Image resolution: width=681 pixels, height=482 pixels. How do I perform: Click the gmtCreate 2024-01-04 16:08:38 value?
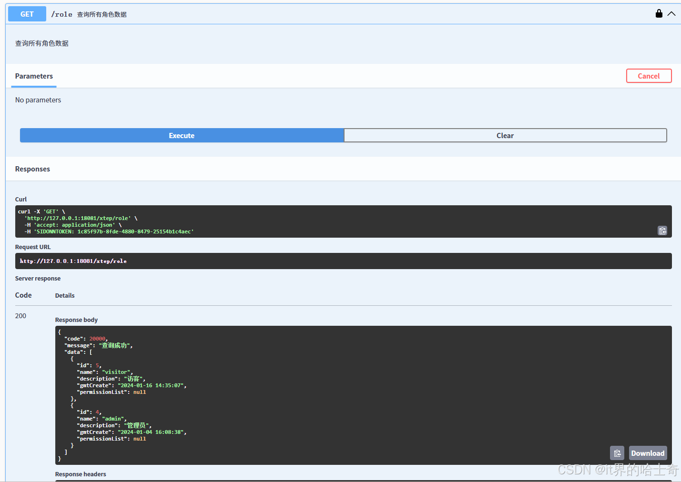tap(151, 432)
